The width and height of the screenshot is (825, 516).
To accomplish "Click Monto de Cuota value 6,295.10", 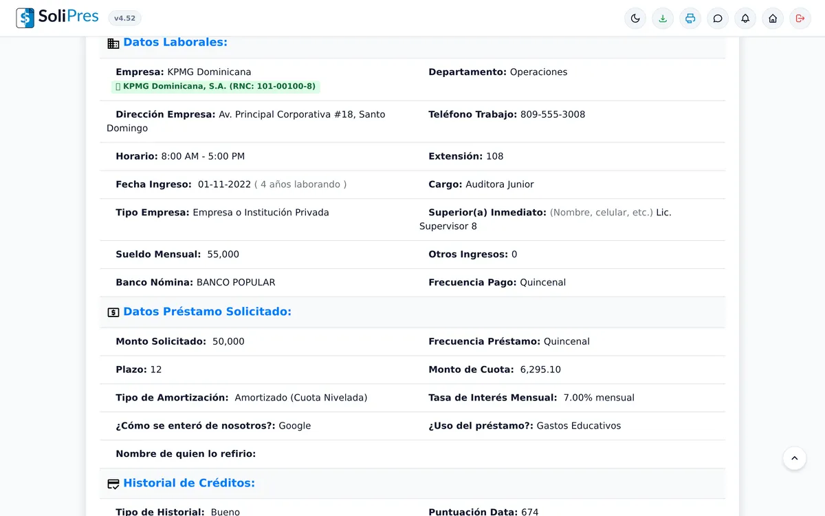I will tap(540, 370).
